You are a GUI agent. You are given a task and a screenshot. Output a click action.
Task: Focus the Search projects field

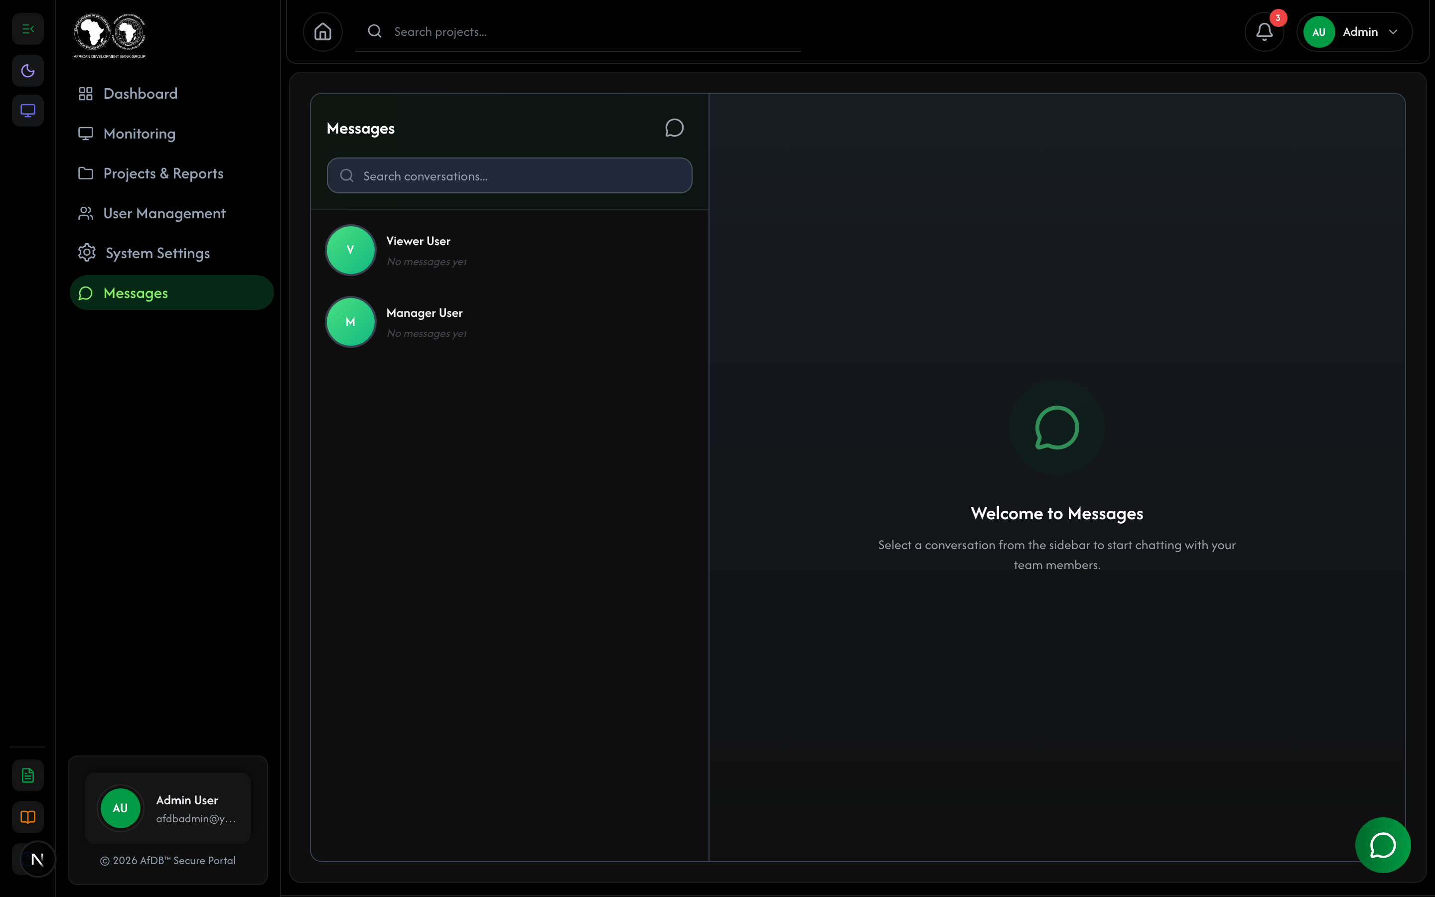577,31
